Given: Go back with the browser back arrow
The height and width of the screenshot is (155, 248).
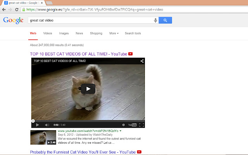Looking at the screenshot, I should pyautogui.click(x=4, y=10).
